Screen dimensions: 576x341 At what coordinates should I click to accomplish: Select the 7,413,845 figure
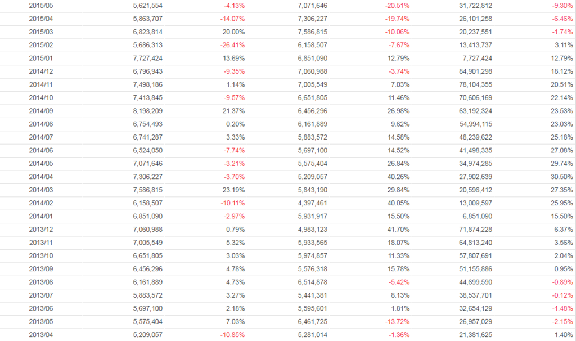coord(148,97)
